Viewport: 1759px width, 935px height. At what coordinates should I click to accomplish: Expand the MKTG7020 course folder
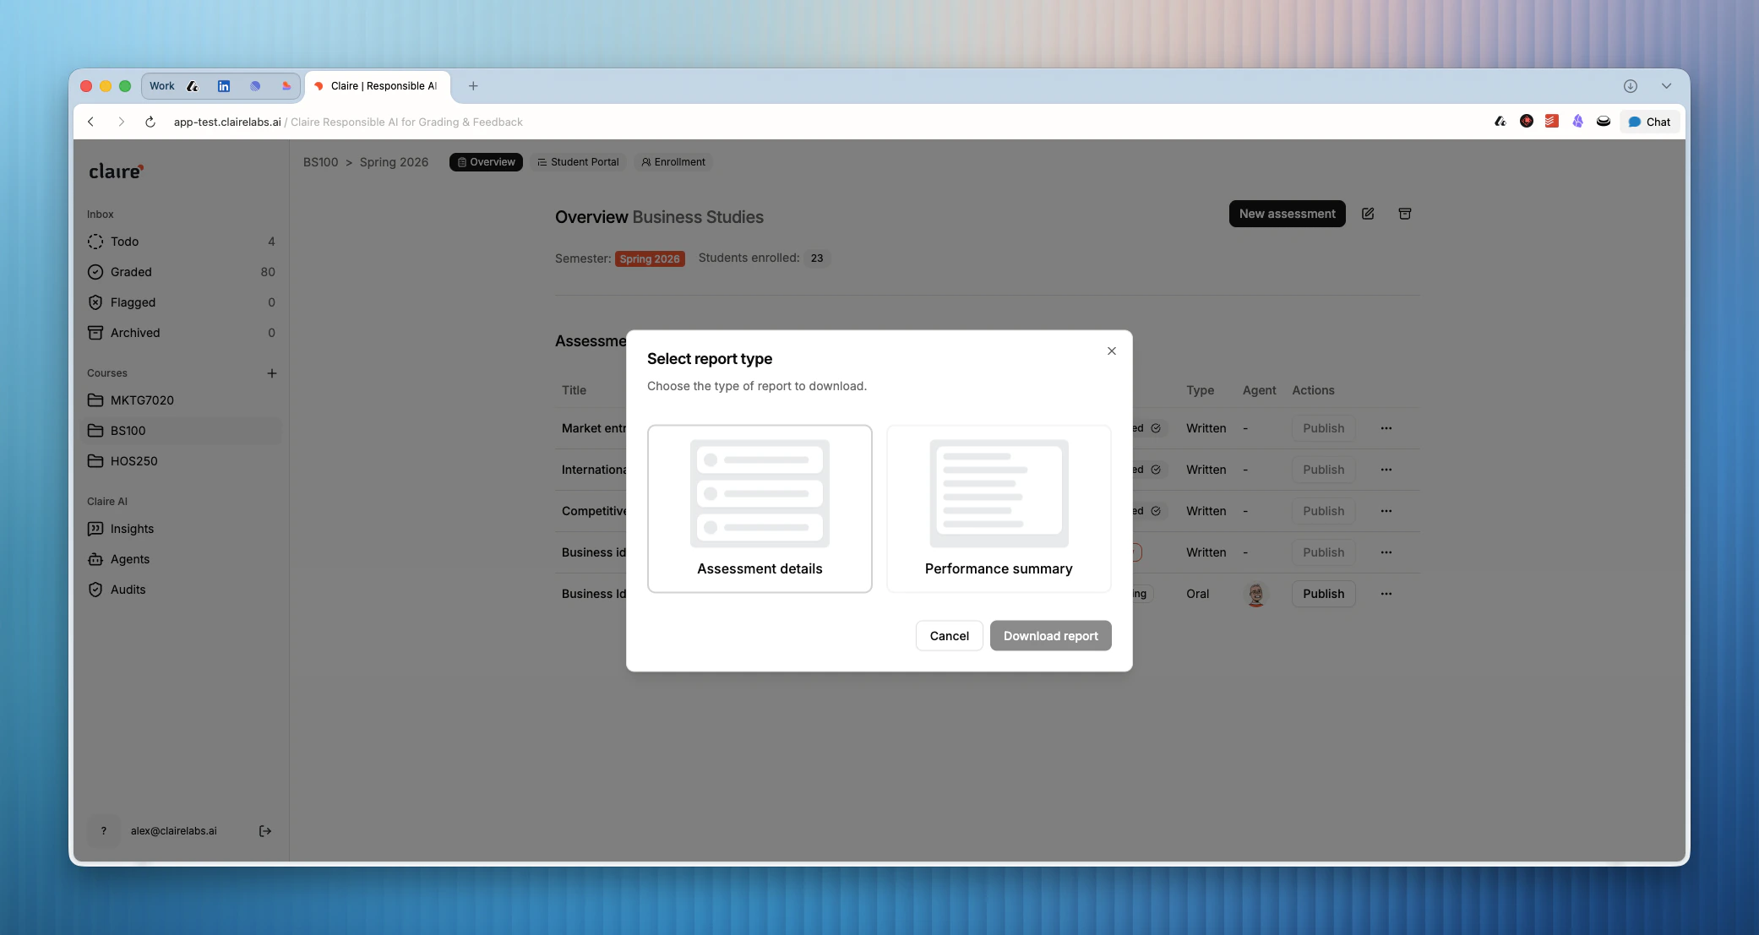pyautogui.click(x=142, y=400)
